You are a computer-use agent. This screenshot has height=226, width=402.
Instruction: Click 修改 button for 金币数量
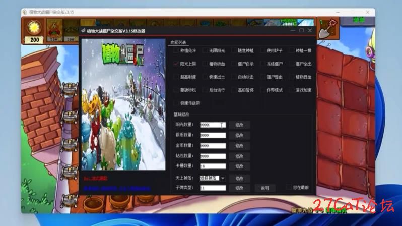click(239, 146)
